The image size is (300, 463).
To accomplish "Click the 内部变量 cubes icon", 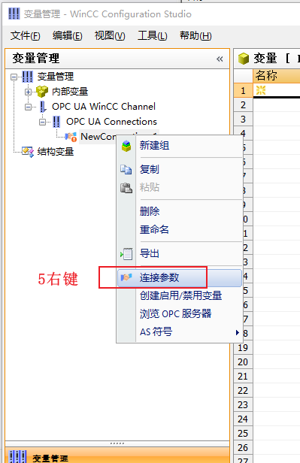I will (x=42, y=92).
